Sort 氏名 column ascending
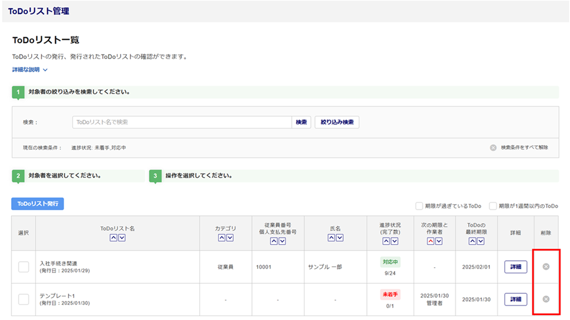 pyautogui.click(x=331, y=238)
